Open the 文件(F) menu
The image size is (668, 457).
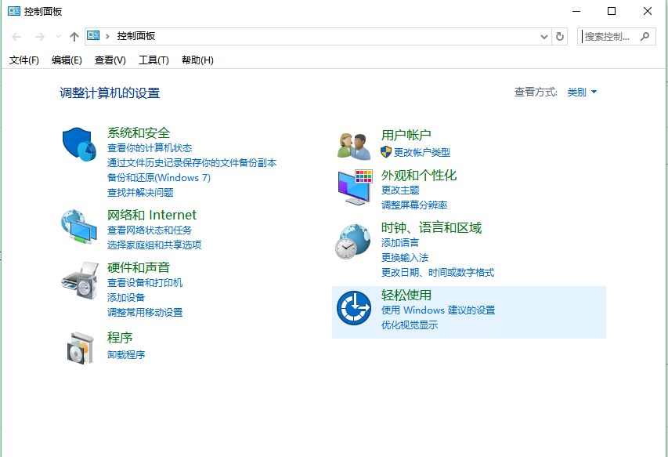24,60
